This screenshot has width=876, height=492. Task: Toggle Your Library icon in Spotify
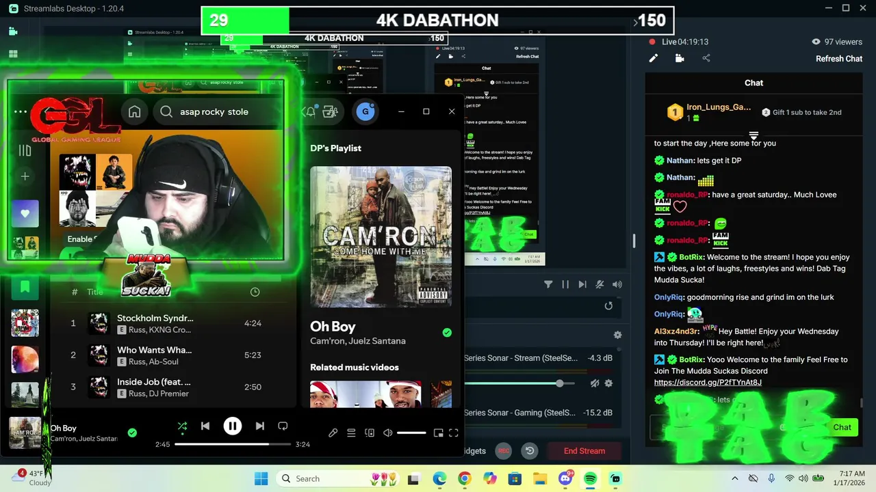[x=25, y=150]
